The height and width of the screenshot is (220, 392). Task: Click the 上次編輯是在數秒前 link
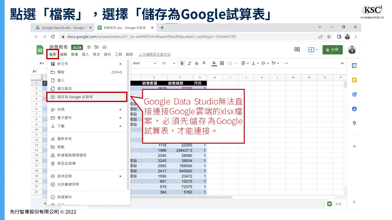point(155,54)
